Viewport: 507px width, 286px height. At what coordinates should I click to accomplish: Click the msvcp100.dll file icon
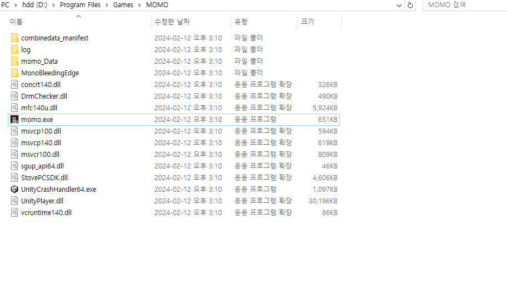[14, 131]
